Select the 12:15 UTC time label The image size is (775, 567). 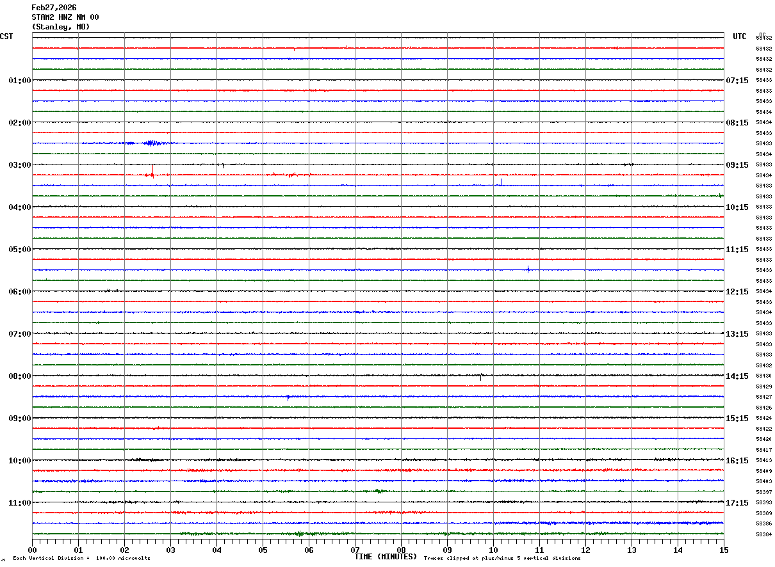(737, 292)
